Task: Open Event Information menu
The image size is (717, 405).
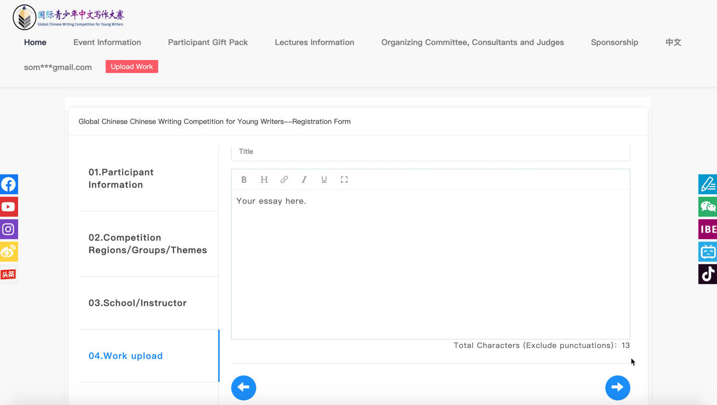Action: point(107,43)
